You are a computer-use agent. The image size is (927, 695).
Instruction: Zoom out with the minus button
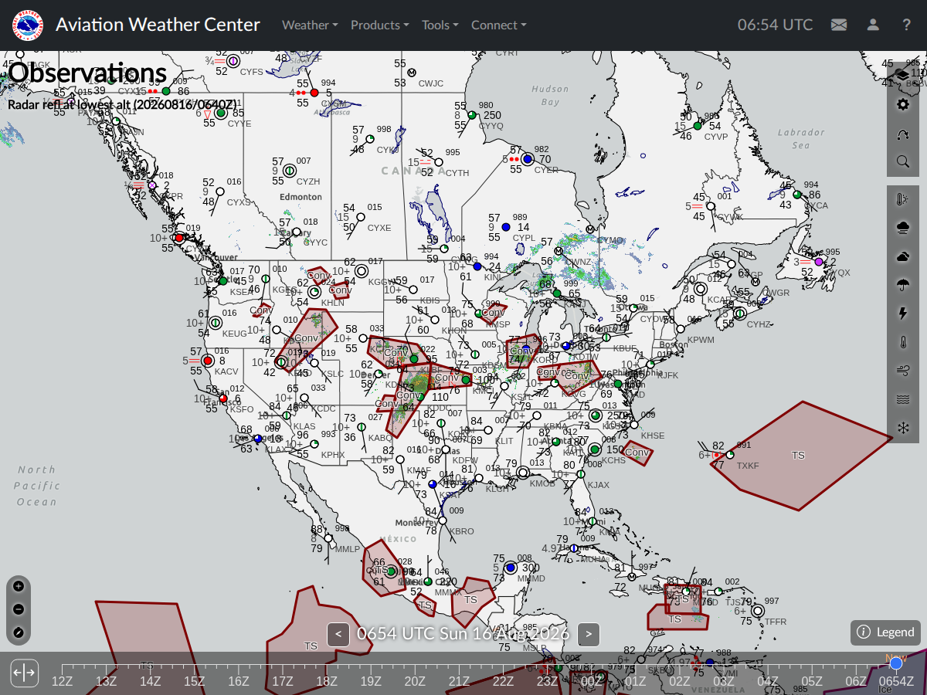pyautogui.click(x=19, y=609)
